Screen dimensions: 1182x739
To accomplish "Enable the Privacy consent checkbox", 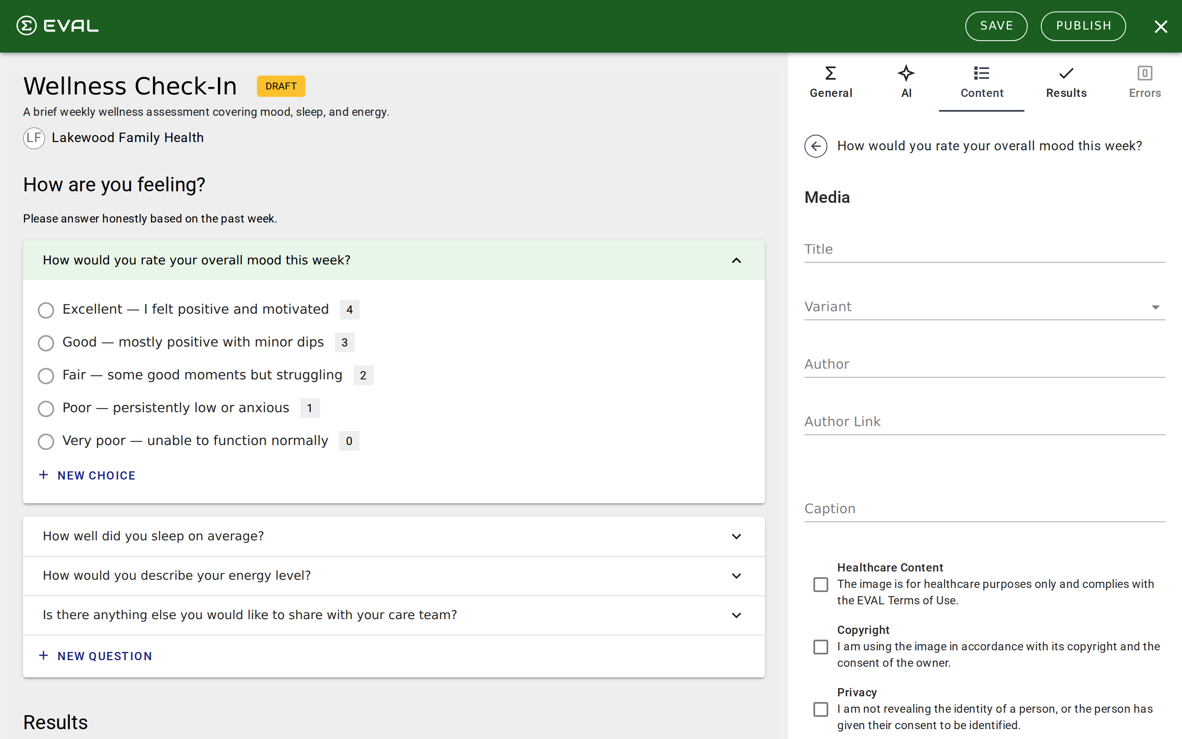I will [820, 709].
